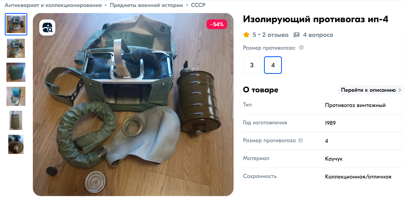Click the questions speech-bubble icon
This screenshot has height=207, width=404.
click(297, 35)
